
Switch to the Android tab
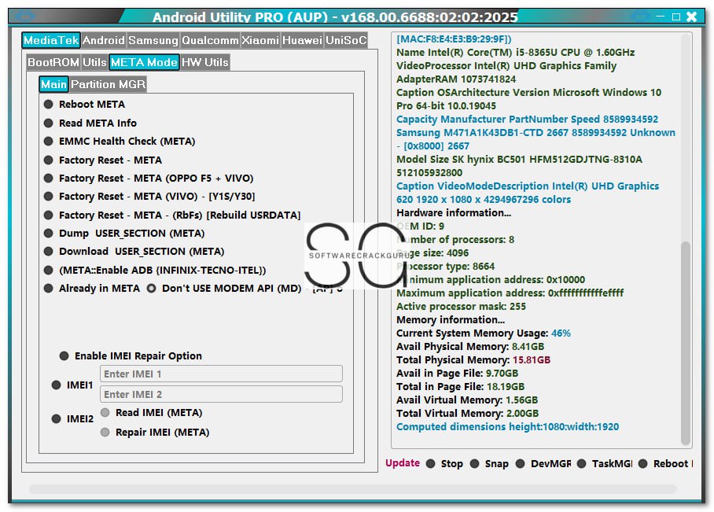(103, 40)
